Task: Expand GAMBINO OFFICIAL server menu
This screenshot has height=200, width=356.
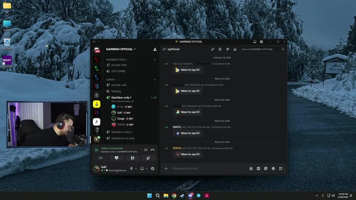Action: click(121, 49)
